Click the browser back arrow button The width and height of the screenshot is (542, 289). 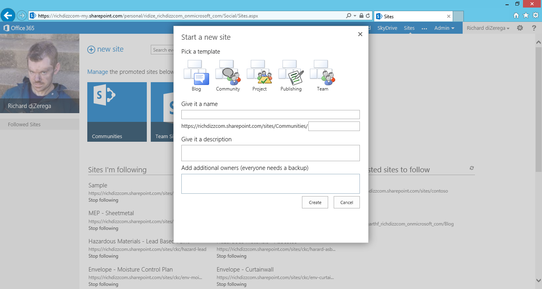[x=8, y=16]
